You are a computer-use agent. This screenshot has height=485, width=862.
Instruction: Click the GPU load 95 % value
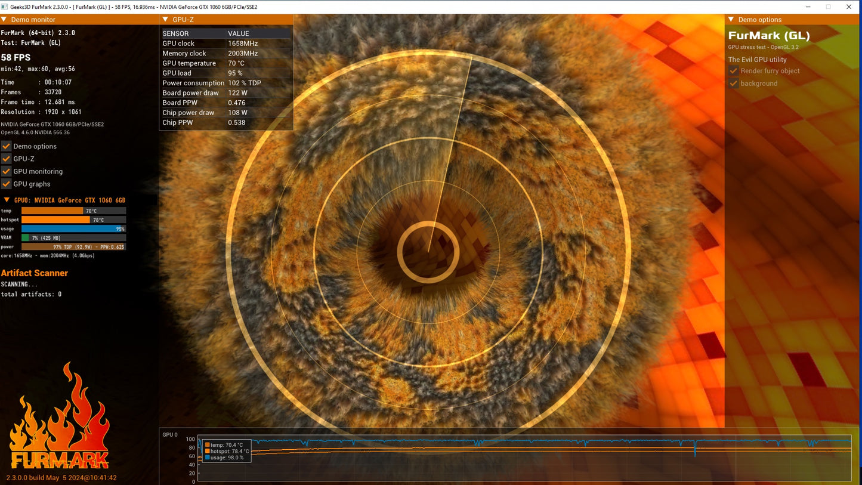click(235, 73)
